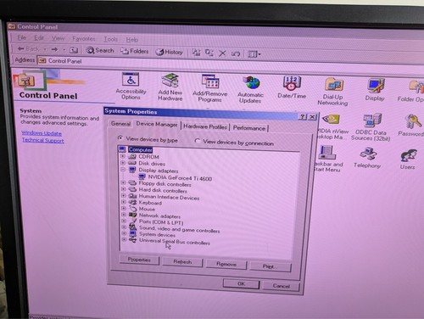
Task: Open the File menu
Action: (x=22, y=37)
